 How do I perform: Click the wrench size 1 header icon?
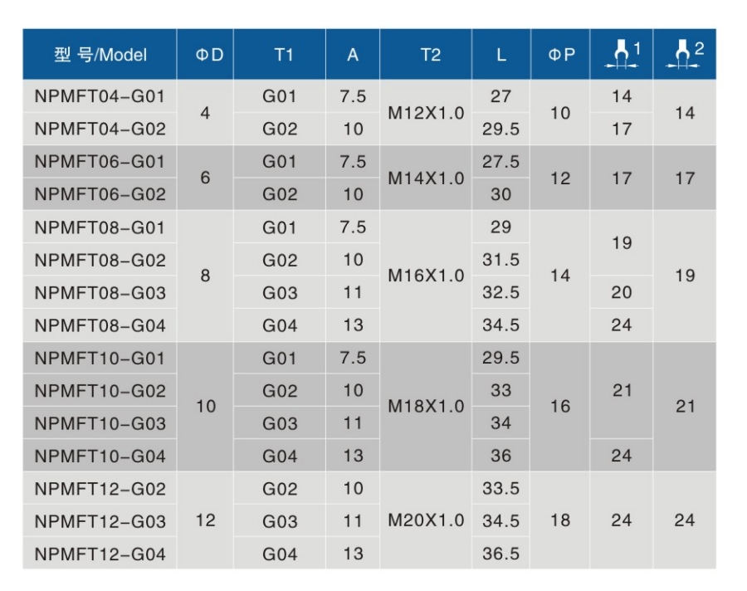(622, 55)
